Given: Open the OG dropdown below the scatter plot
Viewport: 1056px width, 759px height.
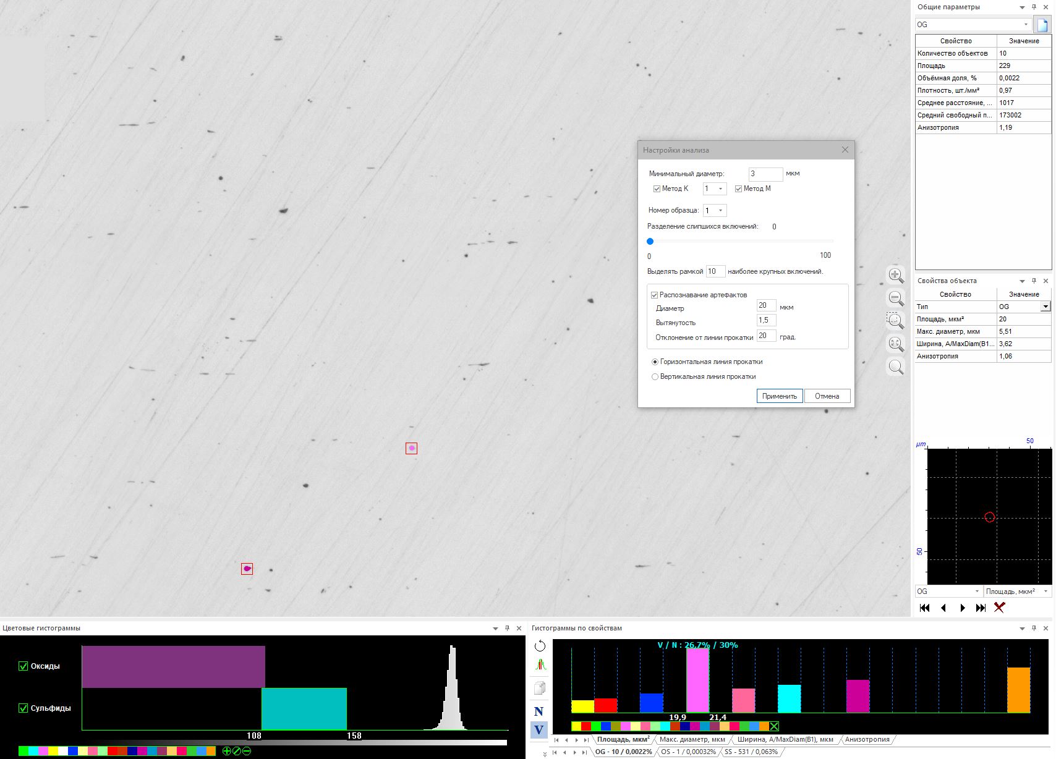Looking at the screenshot, I should pos(948,592).
